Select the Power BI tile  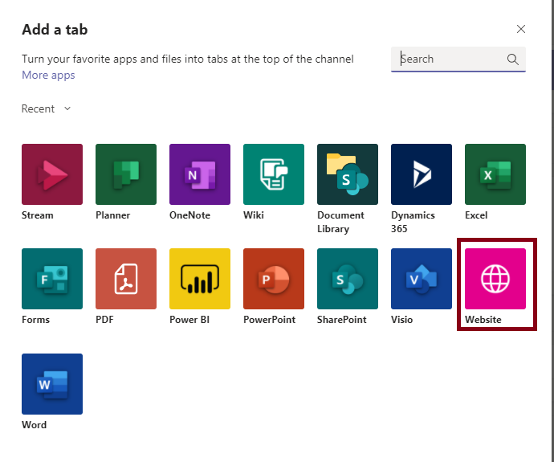pyautogui.click(x=200, y=279)
